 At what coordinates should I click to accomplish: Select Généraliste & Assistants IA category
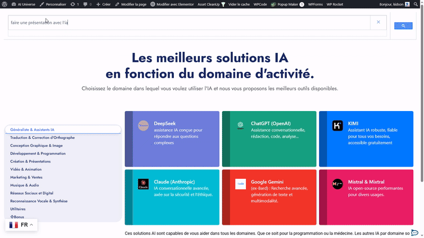[63, 130]
